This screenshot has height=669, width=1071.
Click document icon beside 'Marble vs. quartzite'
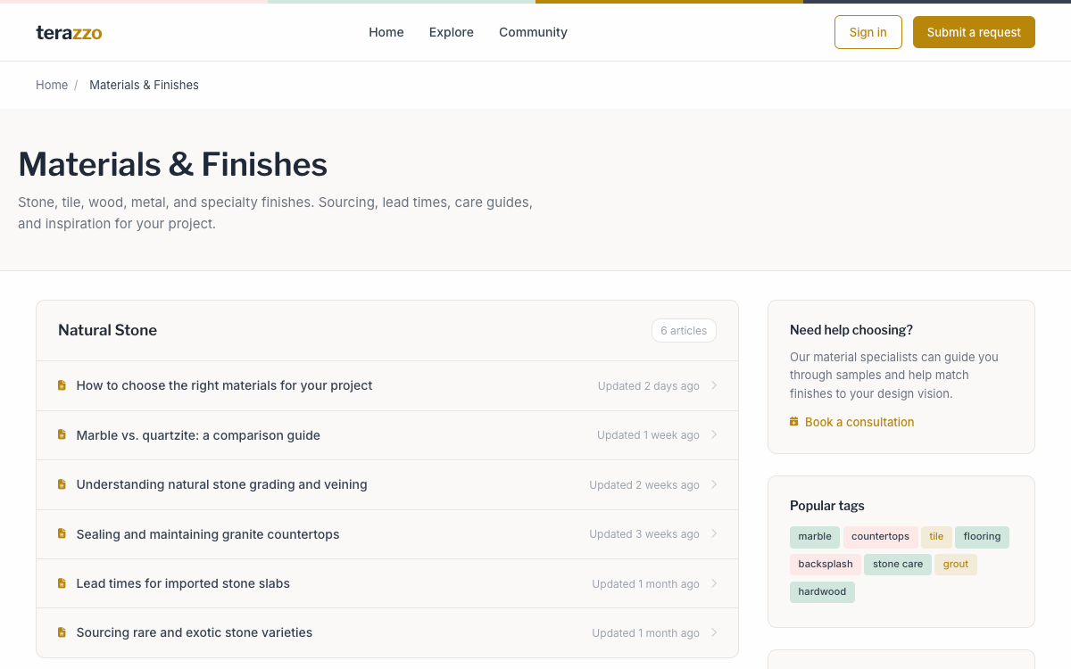coord(62,434)
